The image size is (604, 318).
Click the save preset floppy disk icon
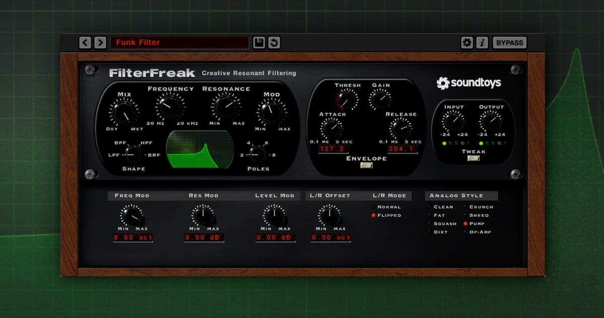[258, 42]
